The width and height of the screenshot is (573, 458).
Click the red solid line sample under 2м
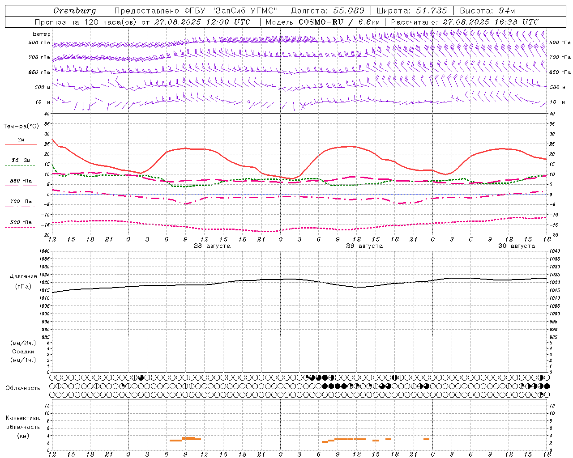[x=20, y=145]
